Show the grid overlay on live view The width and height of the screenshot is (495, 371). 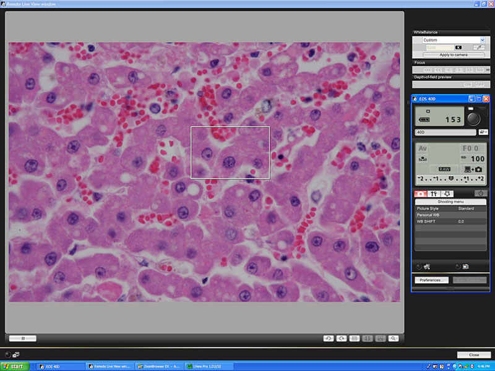click(354, 338)
